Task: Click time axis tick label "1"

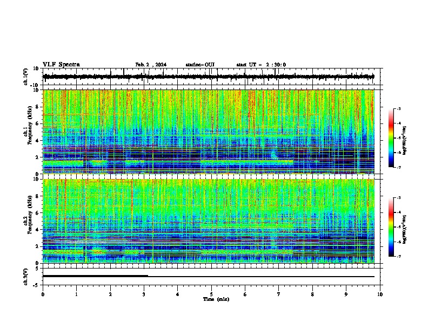Action: 76,294
